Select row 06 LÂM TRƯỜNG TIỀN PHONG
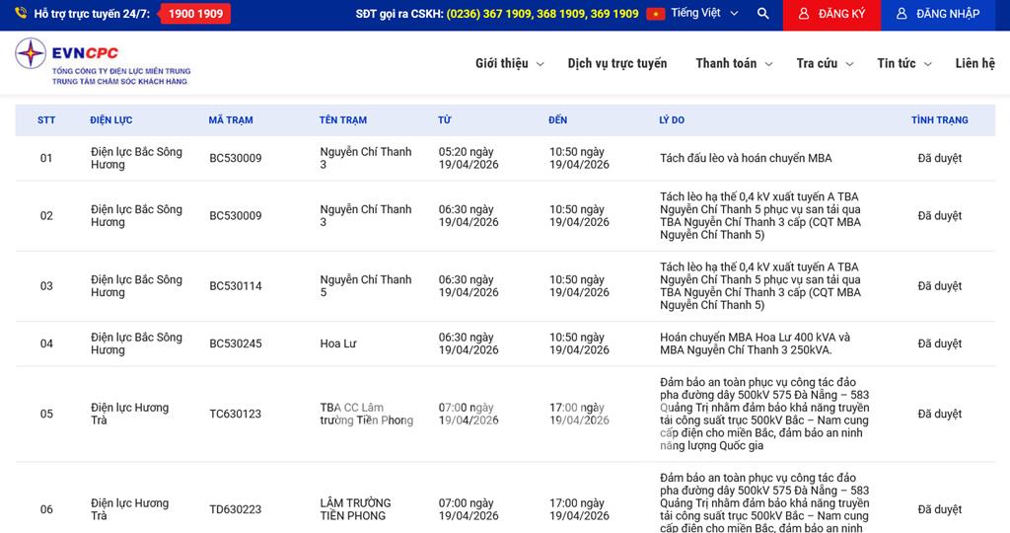The width and height of the screenshot is (1010, 533). coord(355,509)
